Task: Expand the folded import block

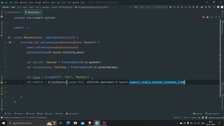Action: coord(27,28)
